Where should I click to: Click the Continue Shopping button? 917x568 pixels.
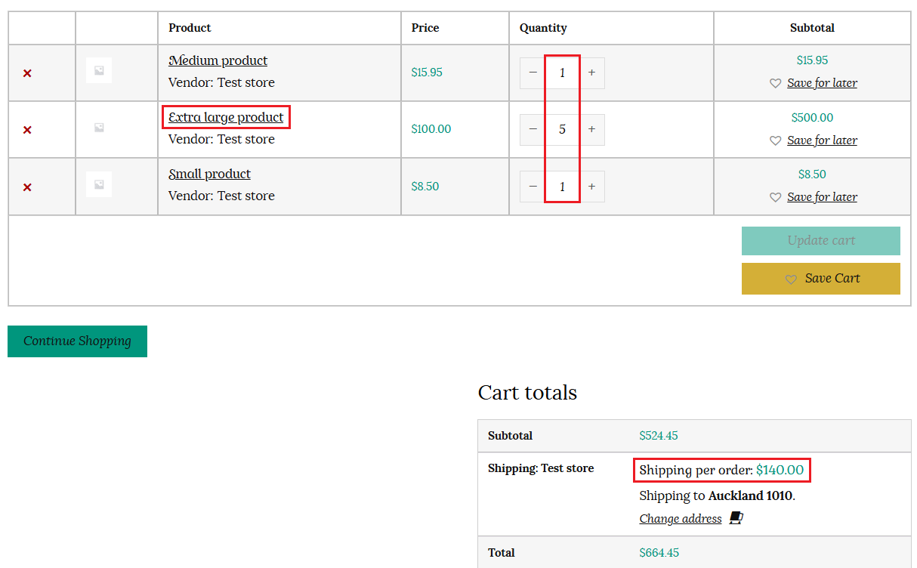tap(77, 341)
